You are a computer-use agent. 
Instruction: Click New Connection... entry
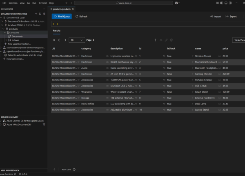[15, 59]
